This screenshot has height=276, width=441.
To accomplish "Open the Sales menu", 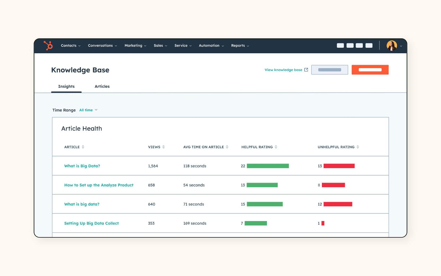I will pyautogui.click(x=161, y=46).
